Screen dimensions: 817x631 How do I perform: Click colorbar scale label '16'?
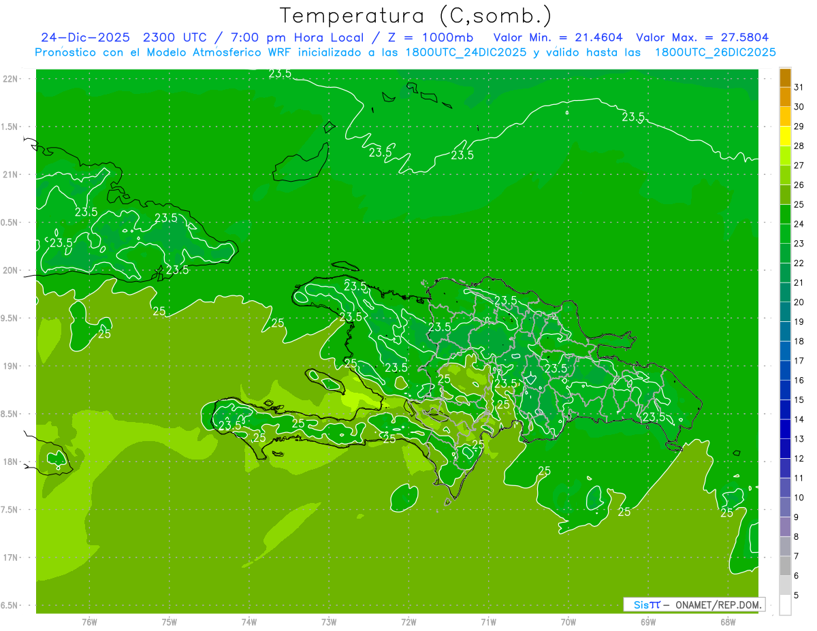click(799, 380)
